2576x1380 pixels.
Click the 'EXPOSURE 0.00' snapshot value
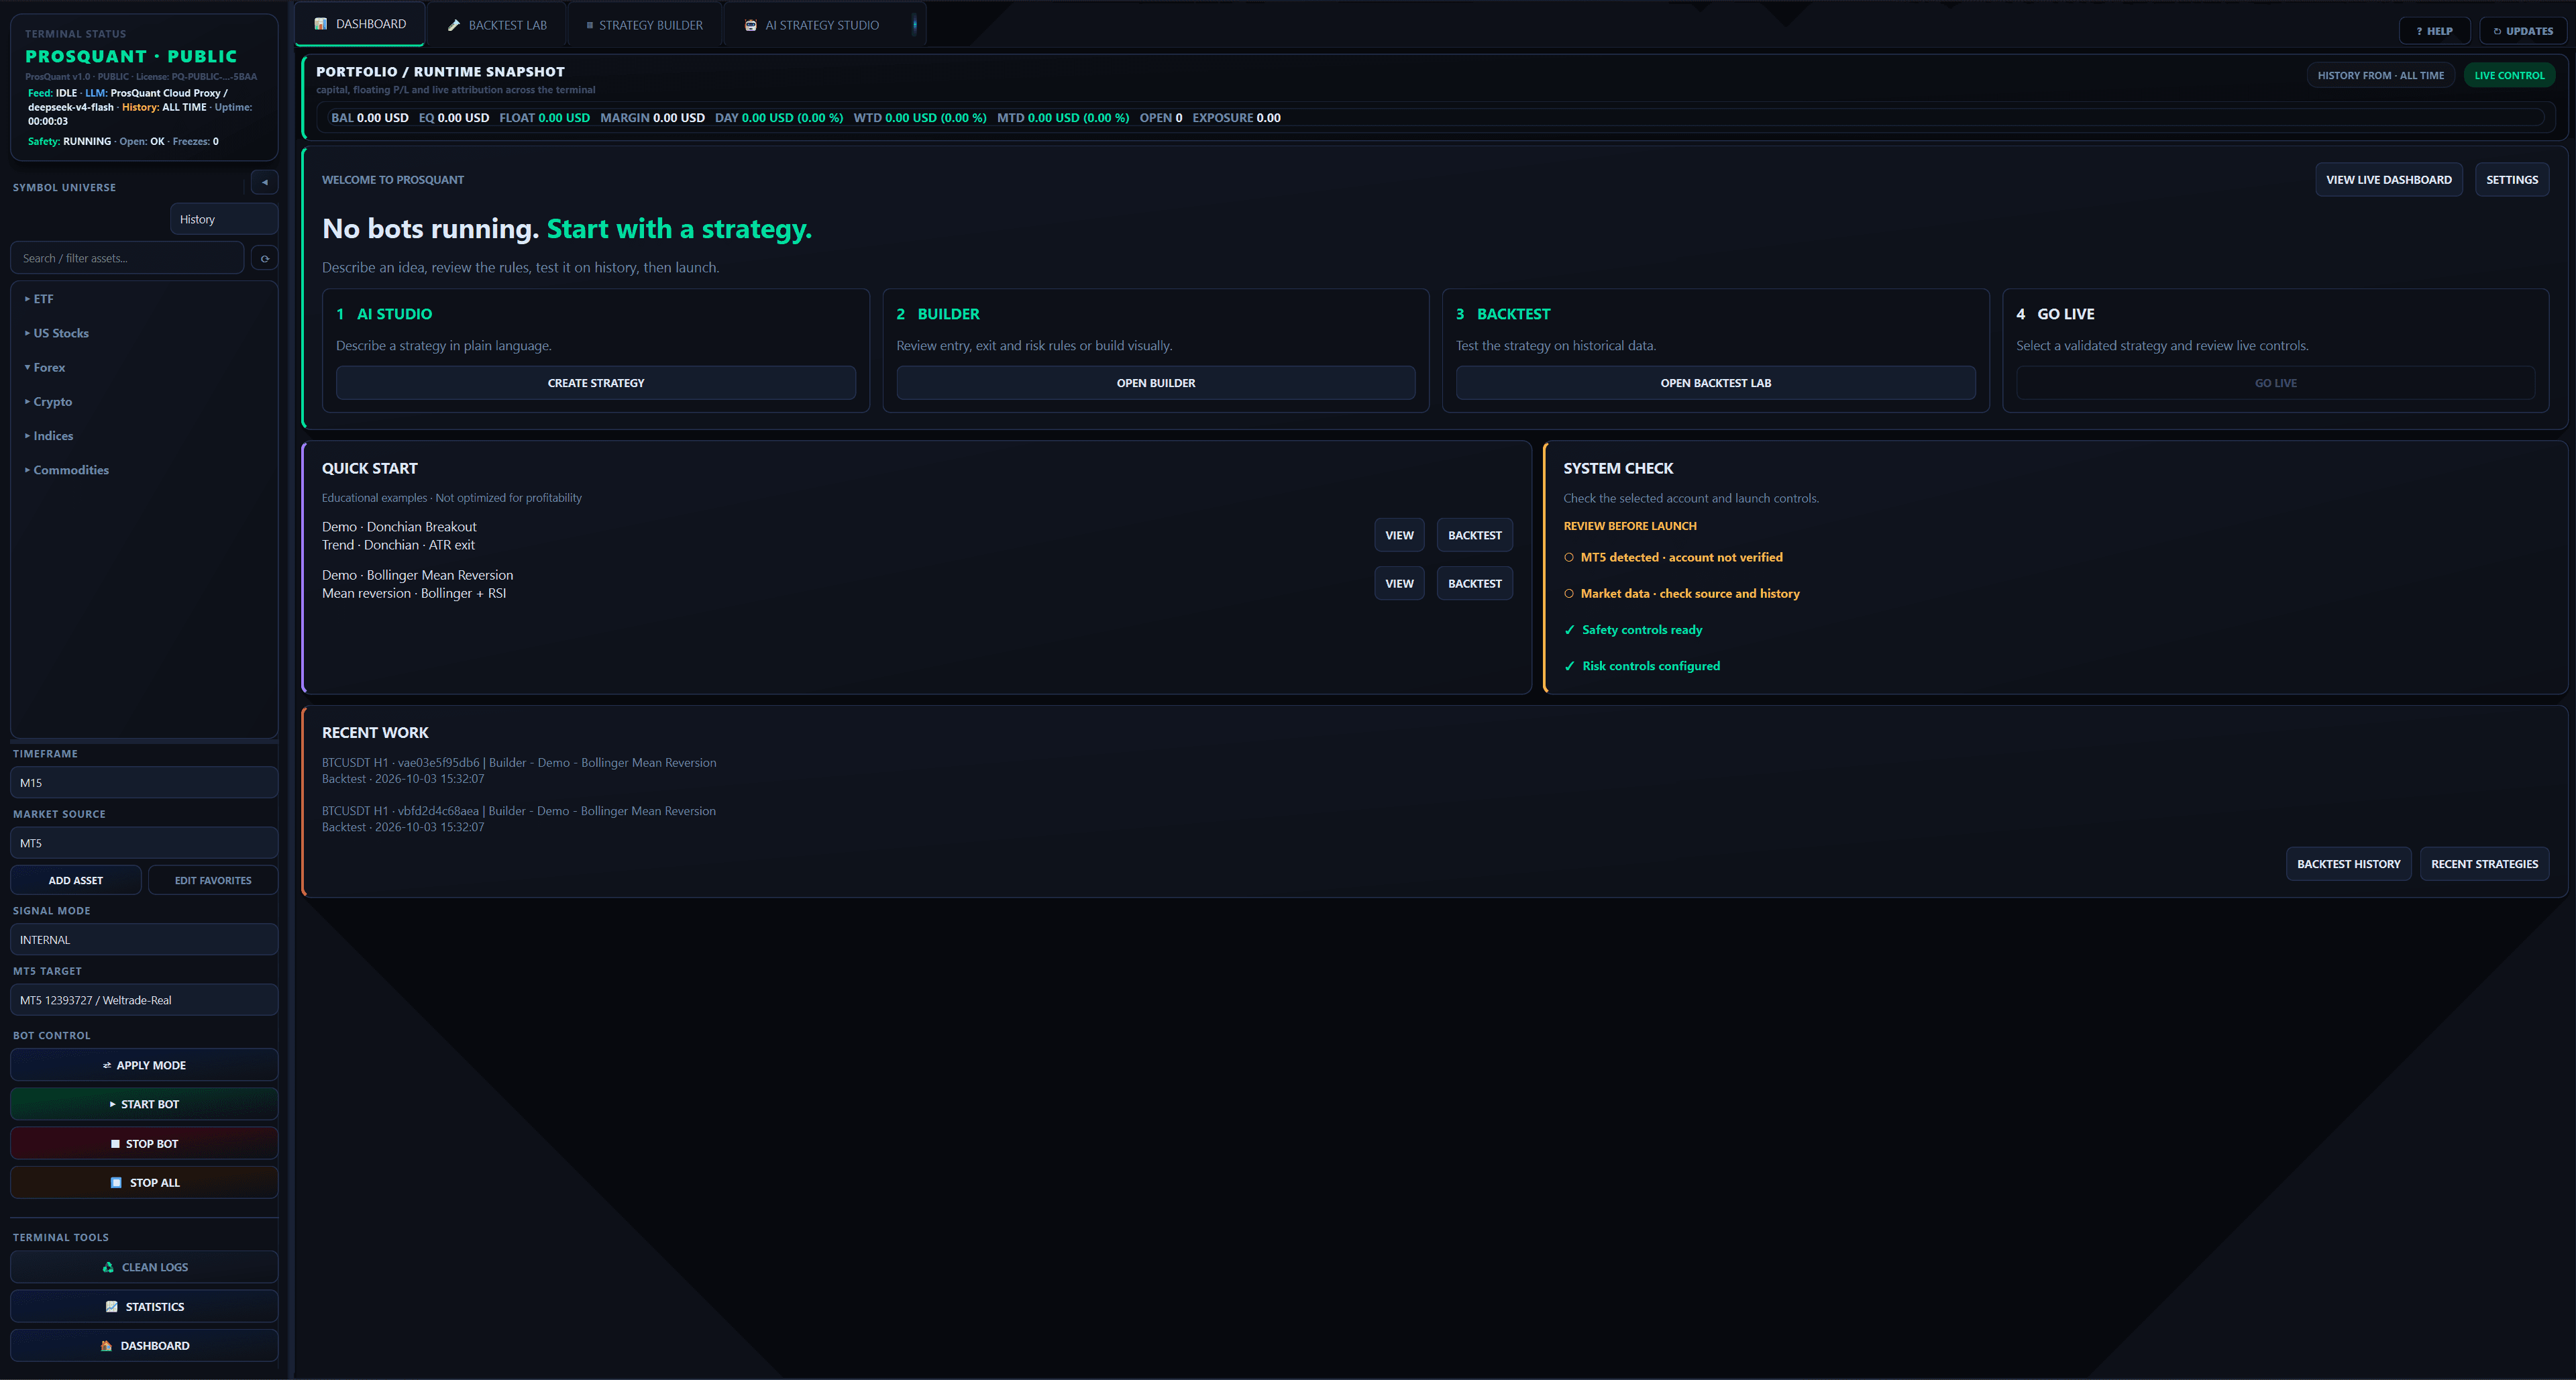1236,118
